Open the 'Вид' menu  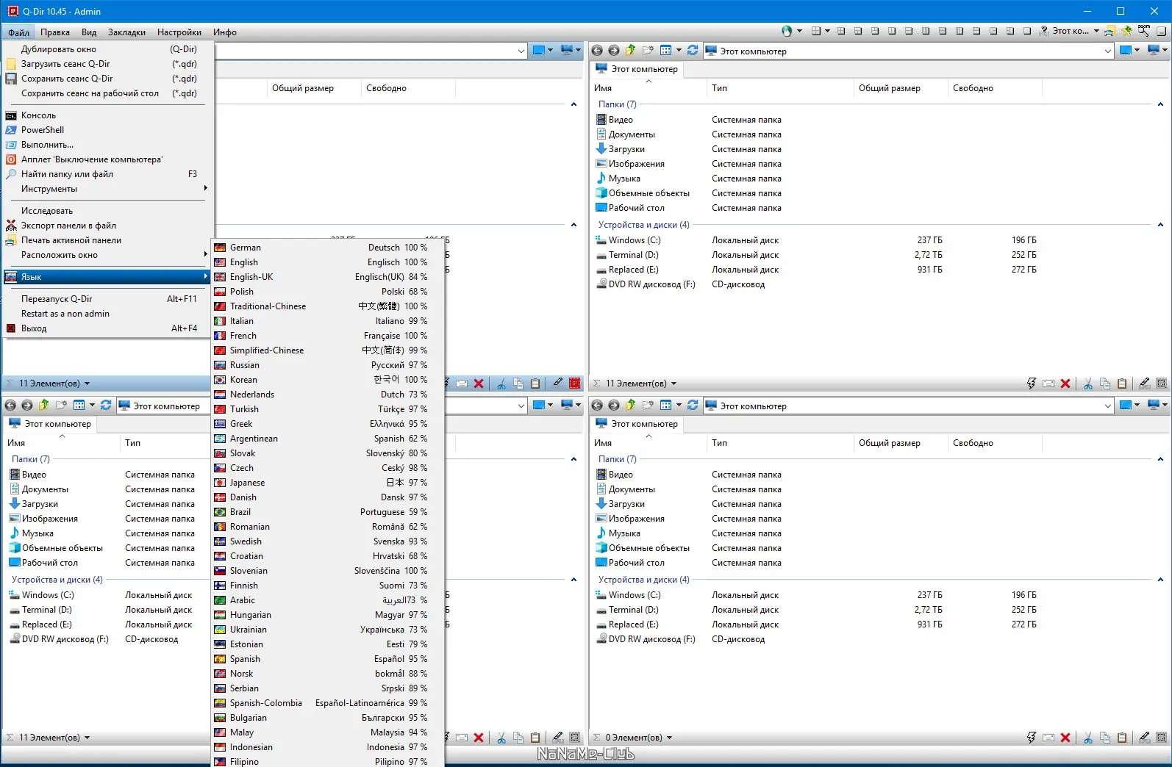coord(89,32)
